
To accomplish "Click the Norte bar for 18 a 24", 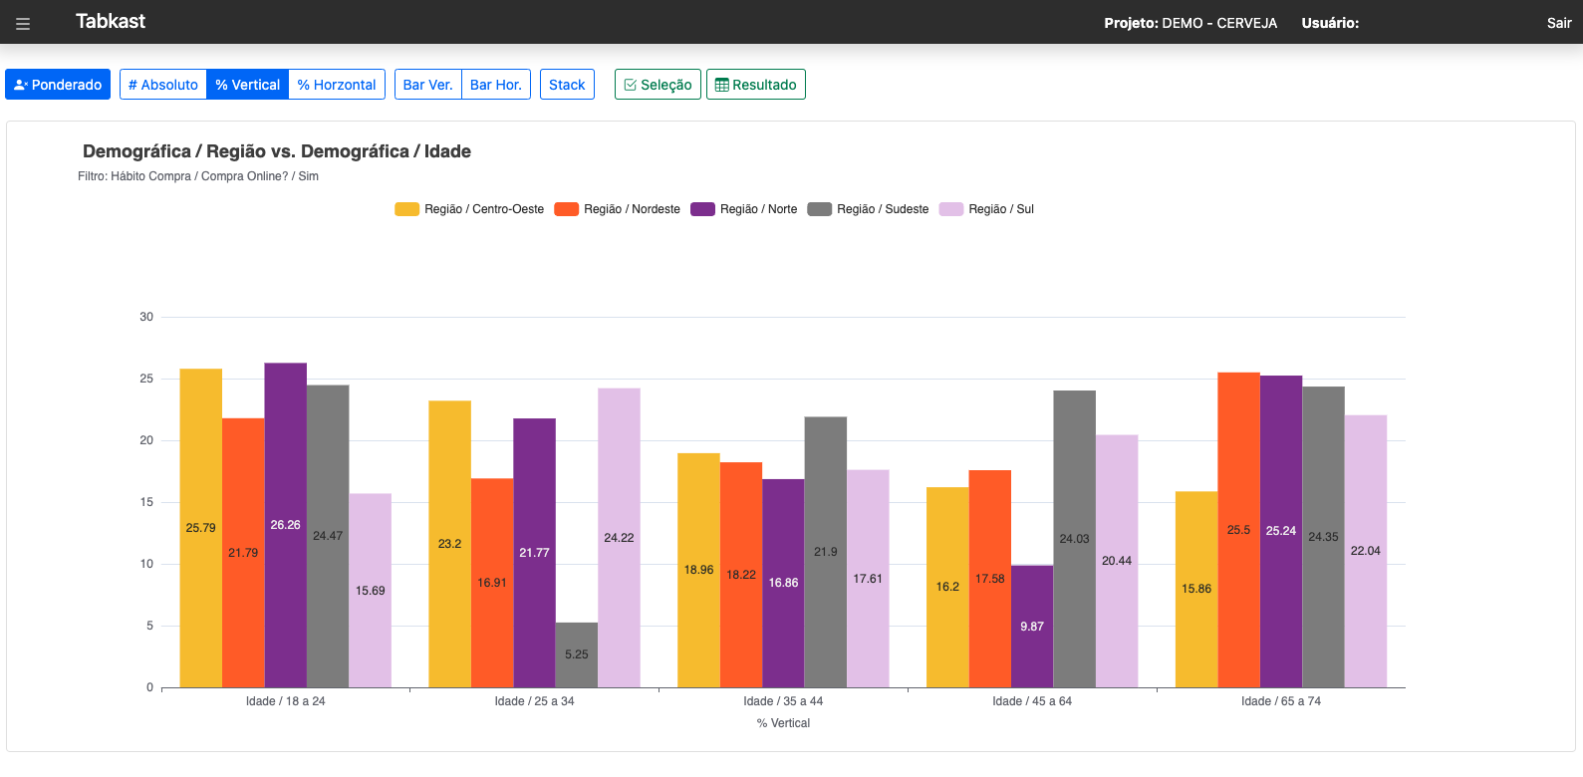I will 286,525.
